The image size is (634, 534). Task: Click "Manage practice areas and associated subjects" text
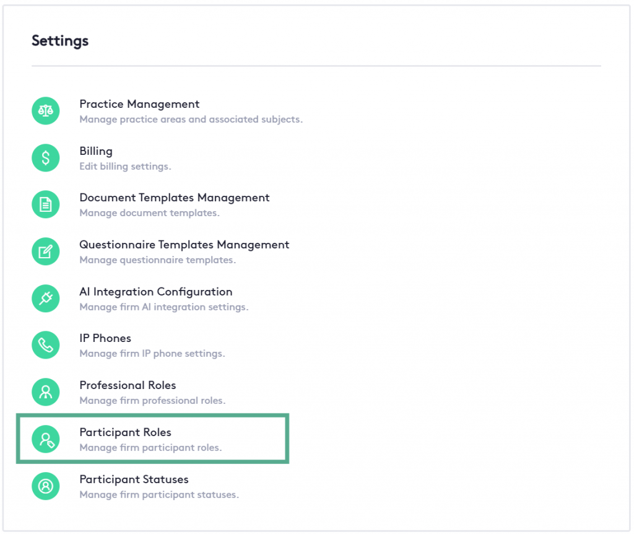[x=191, y=119]
